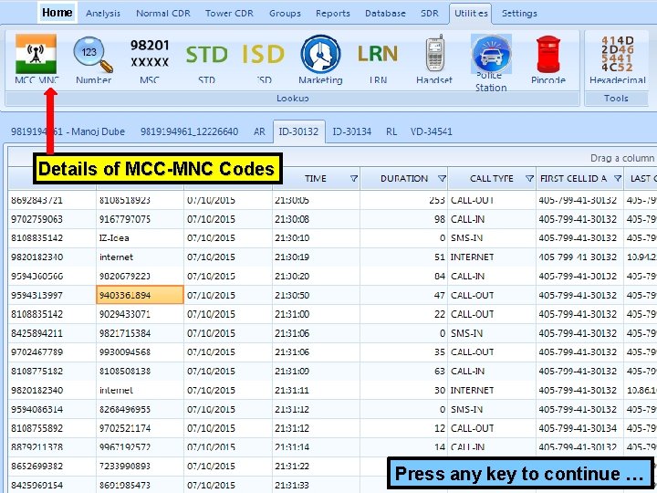Viewport: 657px width, 493px height.
Task: Select cell 9594313997
Action: [52, 295]
